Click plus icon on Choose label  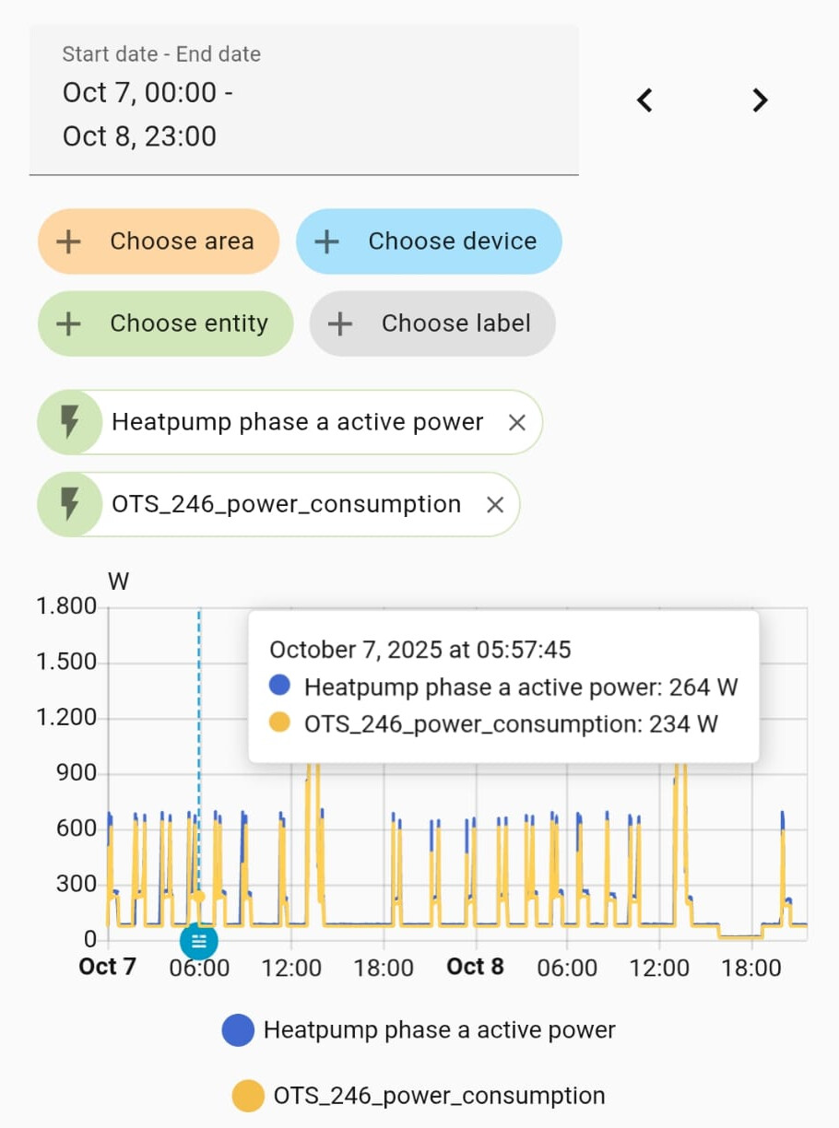click(x=340, y=323)
